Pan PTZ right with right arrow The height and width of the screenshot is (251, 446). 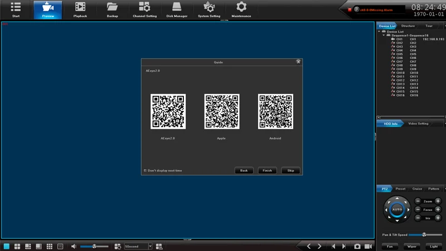pos(409,210)
